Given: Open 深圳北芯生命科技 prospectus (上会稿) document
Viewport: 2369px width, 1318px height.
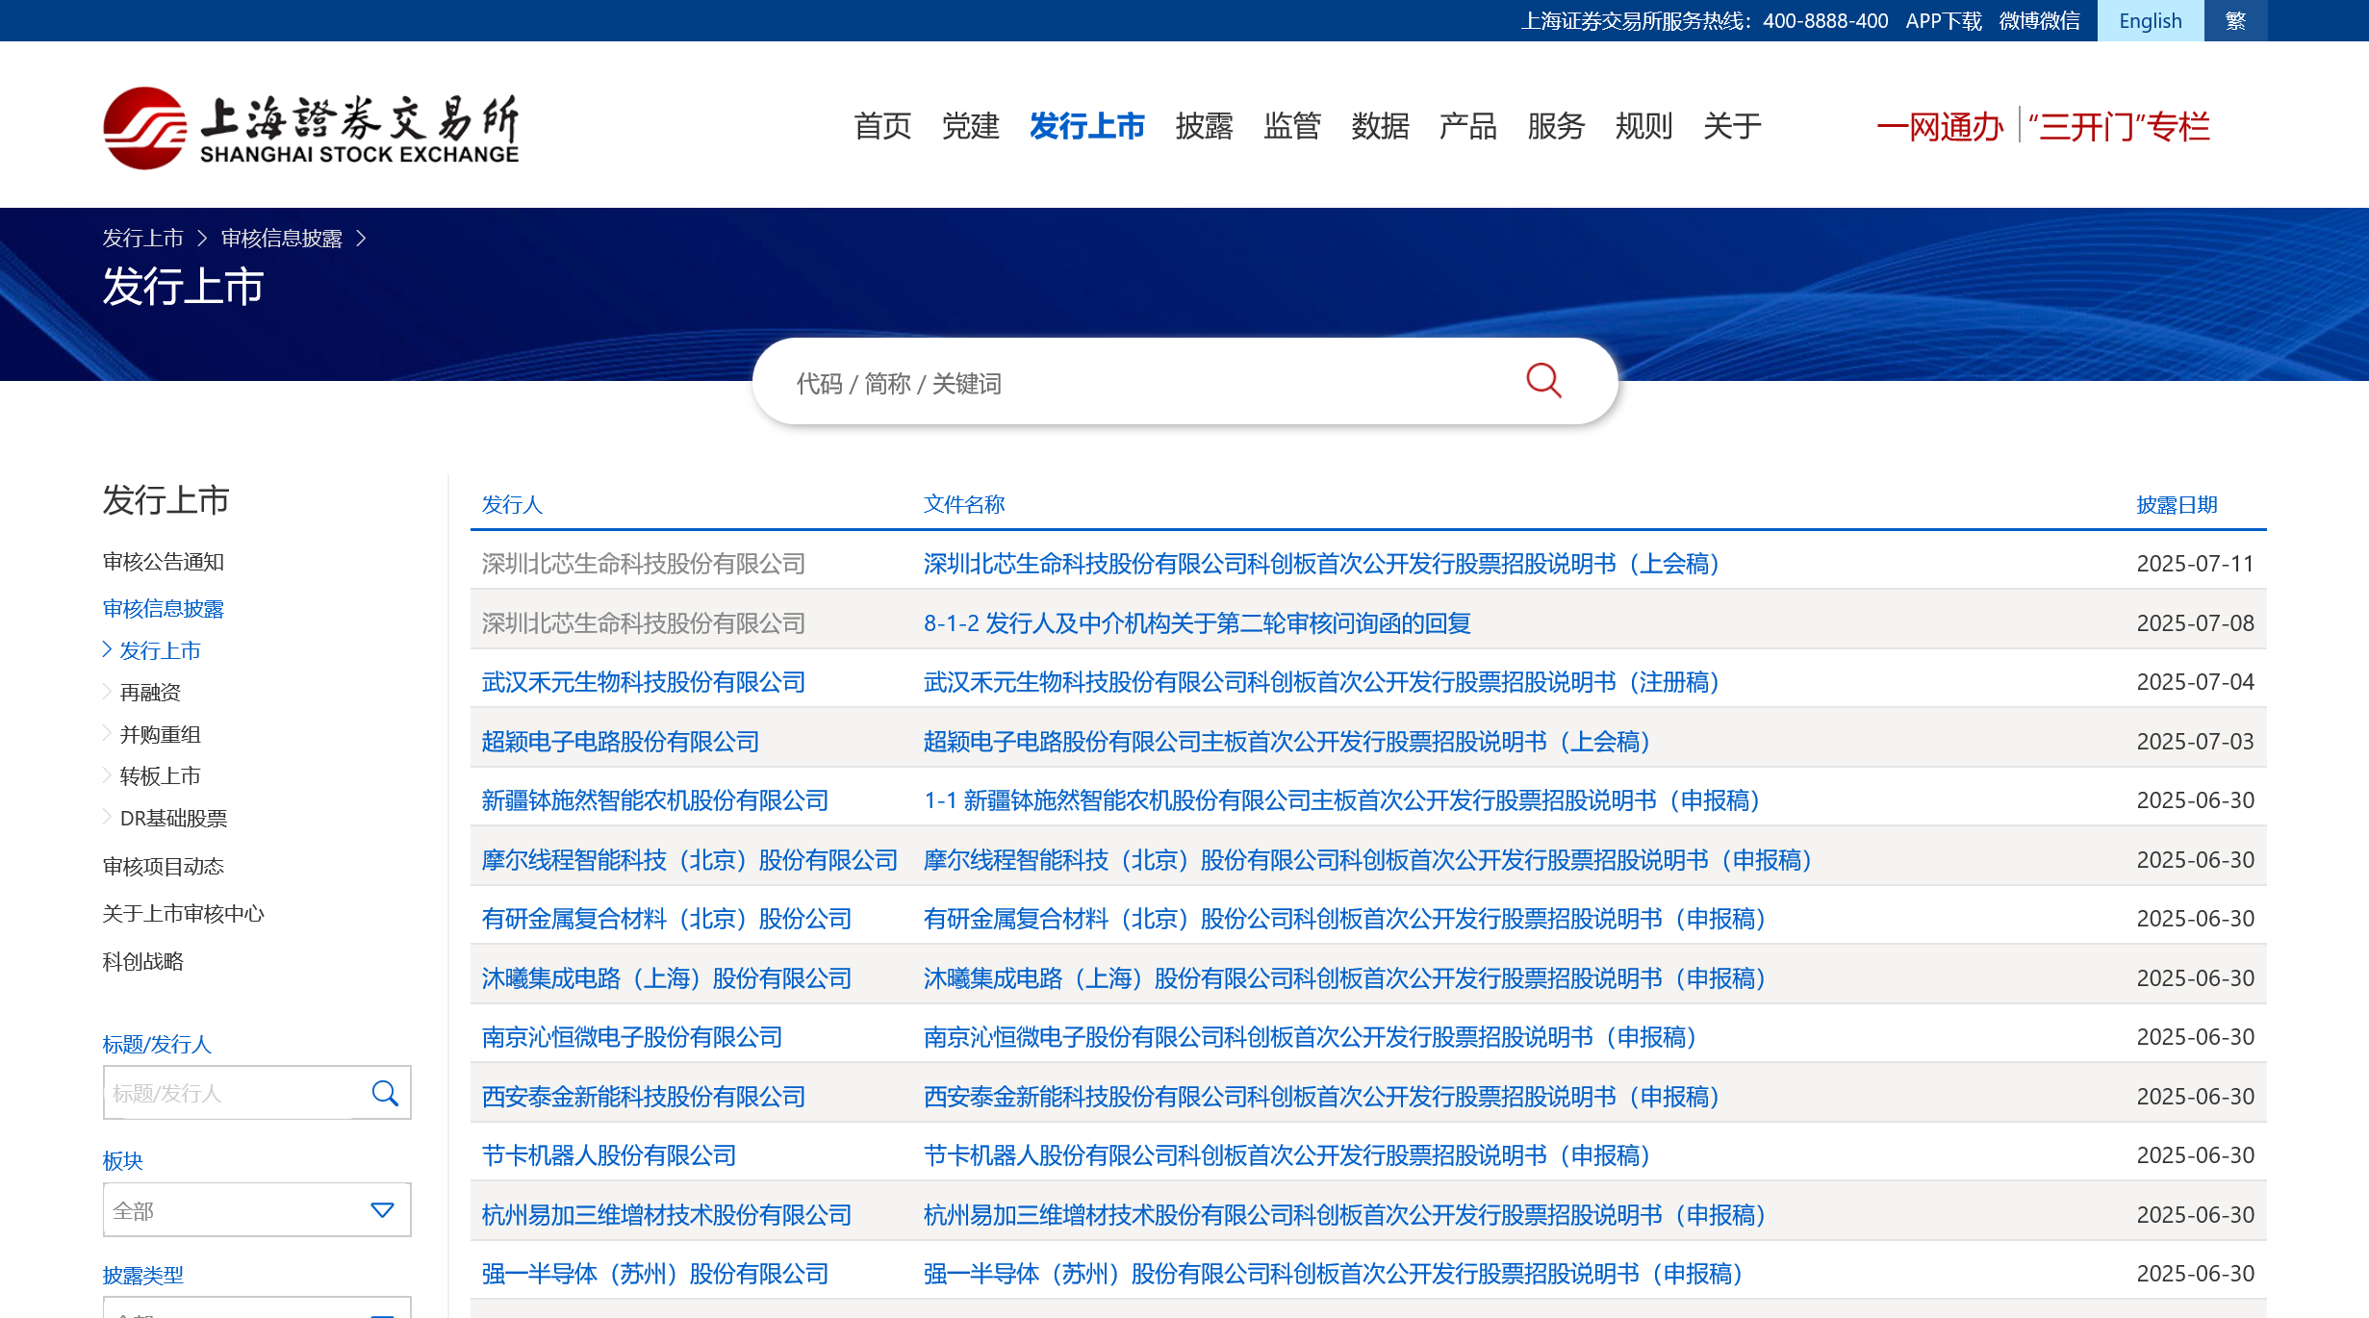Looking at the screenshot, I should click(1322, 564).
